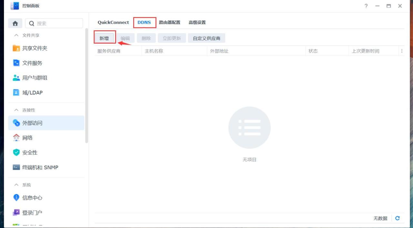Image resolution: width=413 pixels, height=228 pixels.
Task: Collapse the File Sharing (文件共享) section
Action: point(16,35)
